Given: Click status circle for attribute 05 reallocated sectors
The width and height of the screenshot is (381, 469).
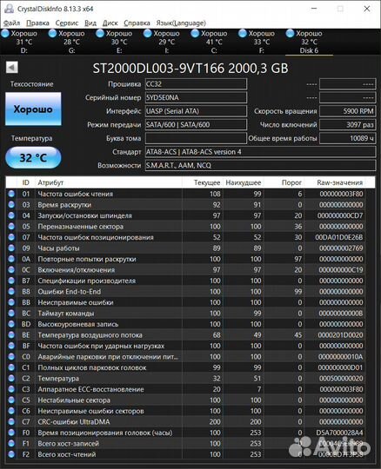Looking at the screenshot, I should click(11, 227).
